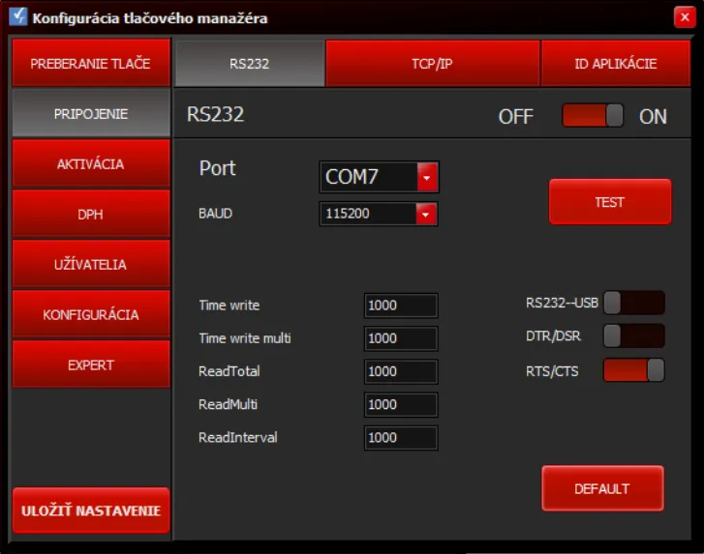Viewport: 704px width, 554px height.
Task: Expand the BAUD dropdown arrow
Action: tap(426, 214)
